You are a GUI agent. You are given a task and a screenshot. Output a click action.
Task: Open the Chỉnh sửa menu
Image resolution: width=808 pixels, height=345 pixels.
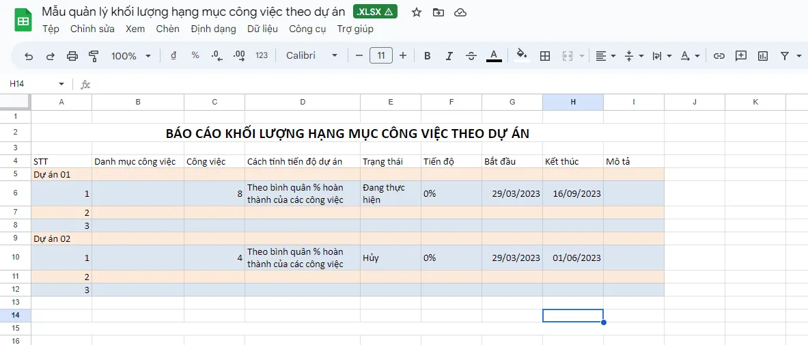pyautogui.click(x=93, y=29)
